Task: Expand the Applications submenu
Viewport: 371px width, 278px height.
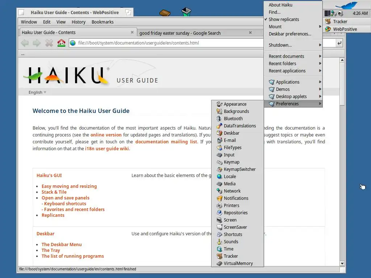Action: pyautogui.click(x=293, y=82)
